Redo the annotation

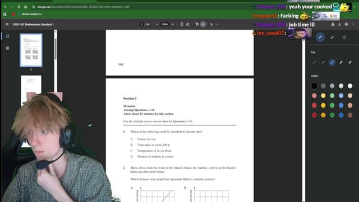[x=217, y=24]
